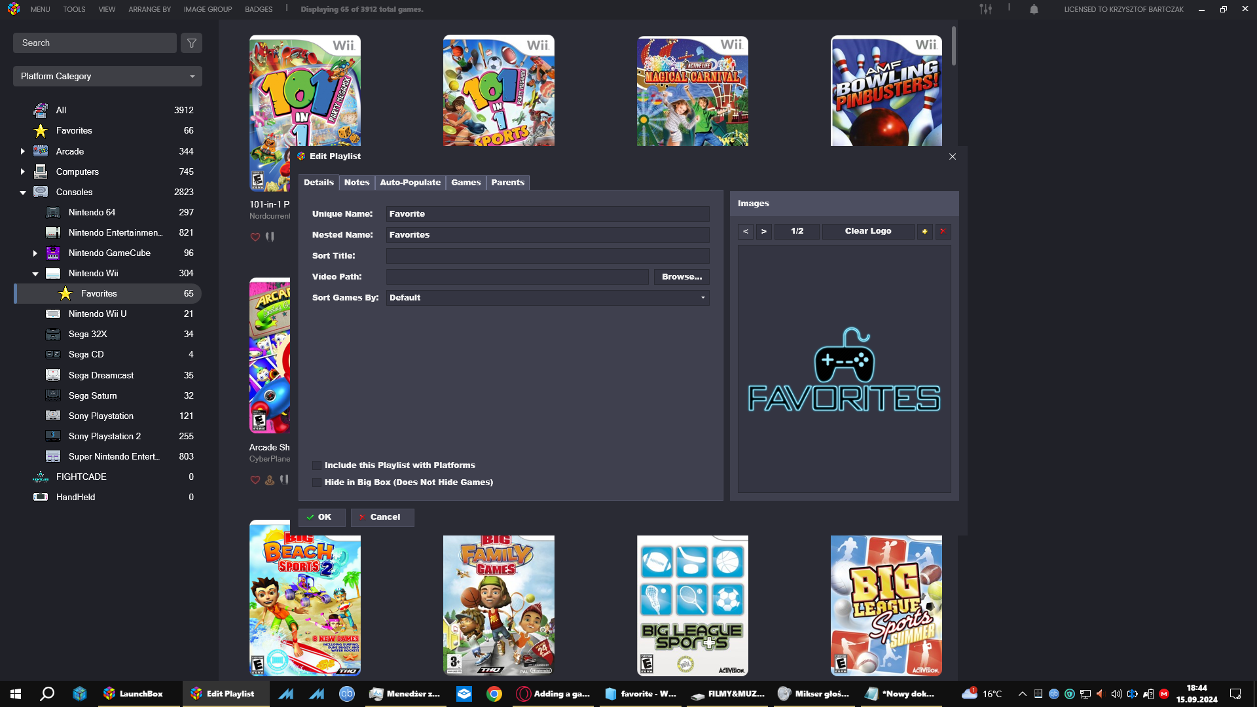The width and height of the screenshot is (1257, 707).
Task: Click OK to save the playlist
Action: click(x=321, y=517)
